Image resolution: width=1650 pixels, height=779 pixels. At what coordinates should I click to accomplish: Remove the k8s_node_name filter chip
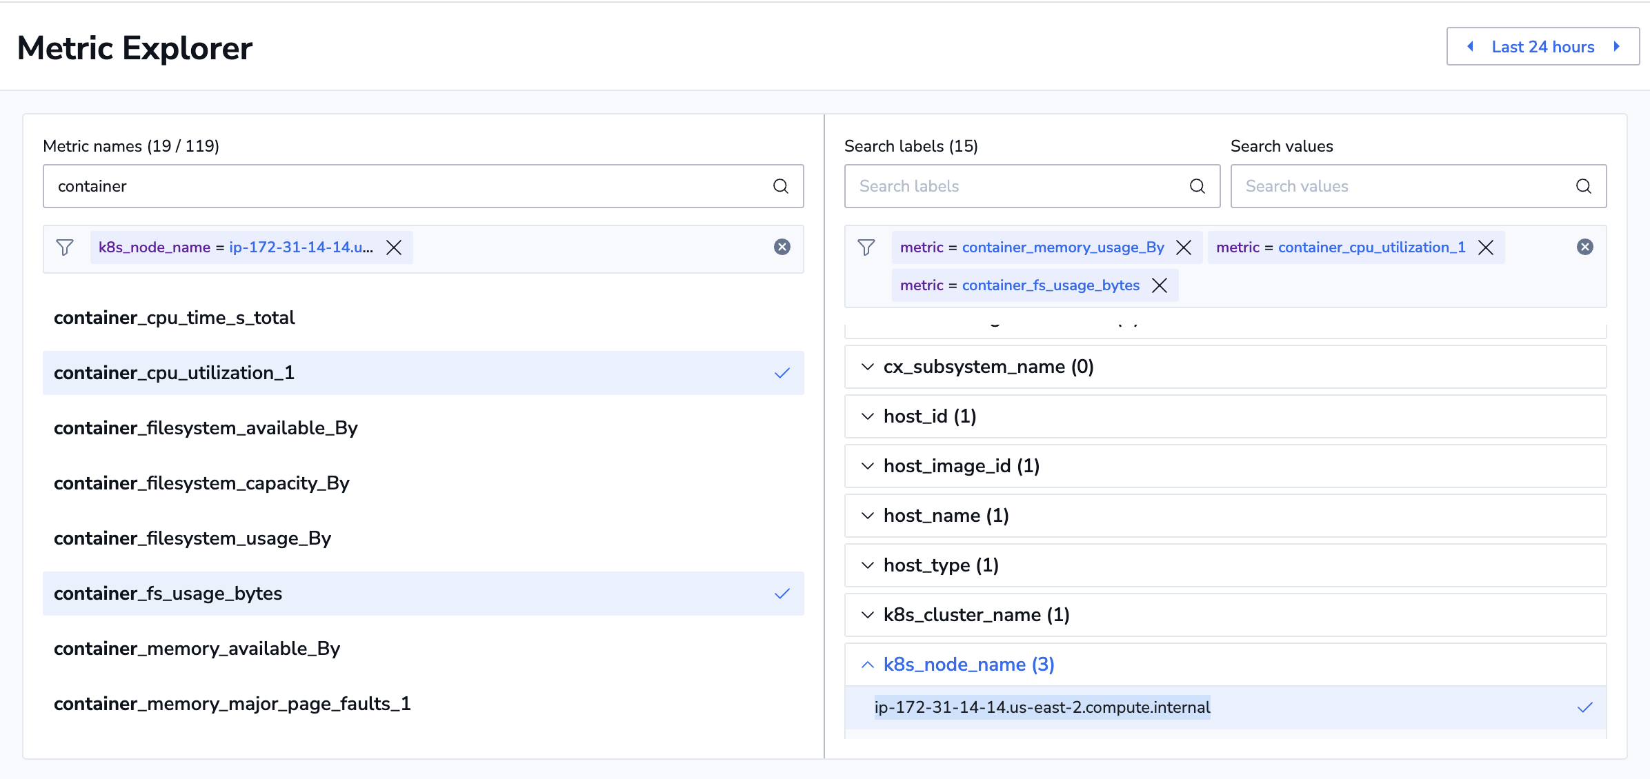point(394,247)
